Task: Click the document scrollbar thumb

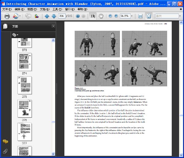Action: pos(181,115)
